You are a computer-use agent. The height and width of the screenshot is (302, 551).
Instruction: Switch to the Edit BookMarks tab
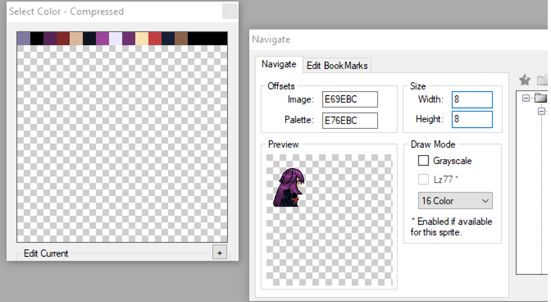tap(337, 65)
